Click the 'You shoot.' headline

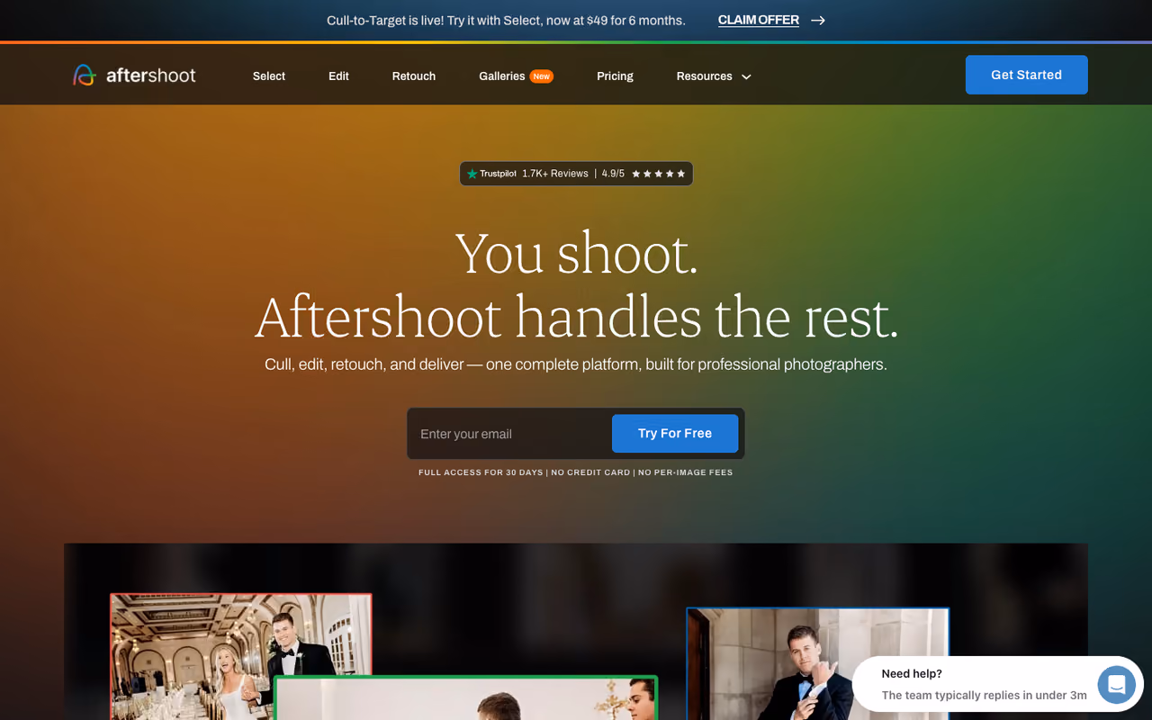(x=576, y=253)
